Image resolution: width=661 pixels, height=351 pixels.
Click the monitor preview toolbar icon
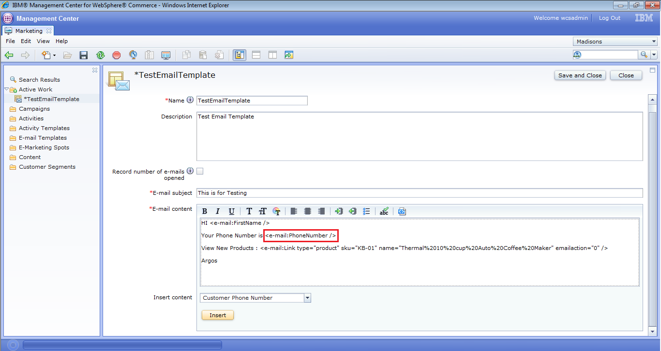(166, 55)
